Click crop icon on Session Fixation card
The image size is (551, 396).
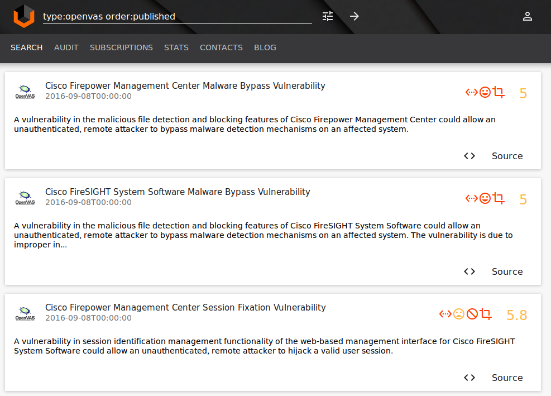(x=486, y=314)
